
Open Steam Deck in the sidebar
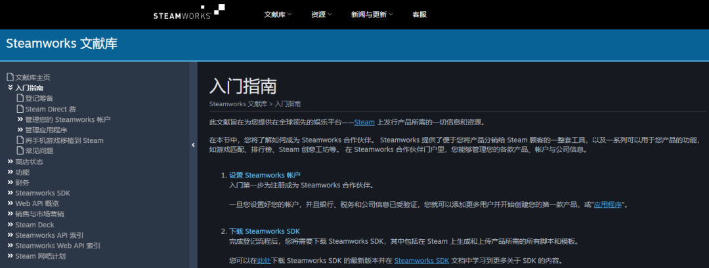pyautogui.click(x=35, y=225)
